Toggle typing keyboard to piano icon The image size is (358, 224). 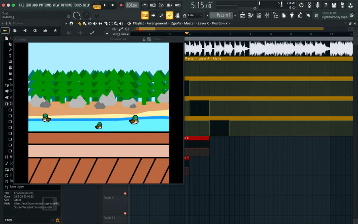[x=145, y=15]
